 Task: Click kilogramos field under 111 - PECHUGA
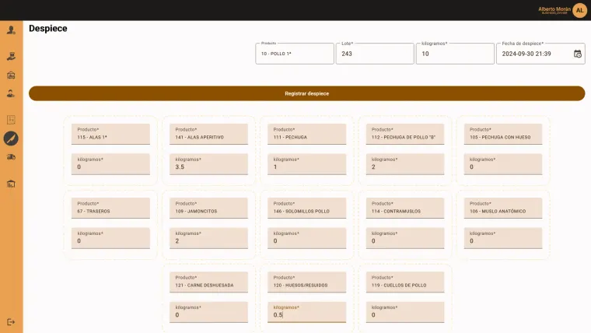point(307,164)
